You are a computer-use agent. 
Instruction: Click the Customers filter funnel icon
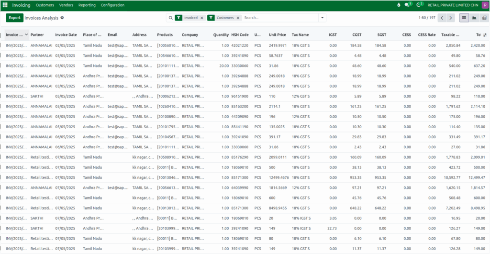[x=211, y=18]
